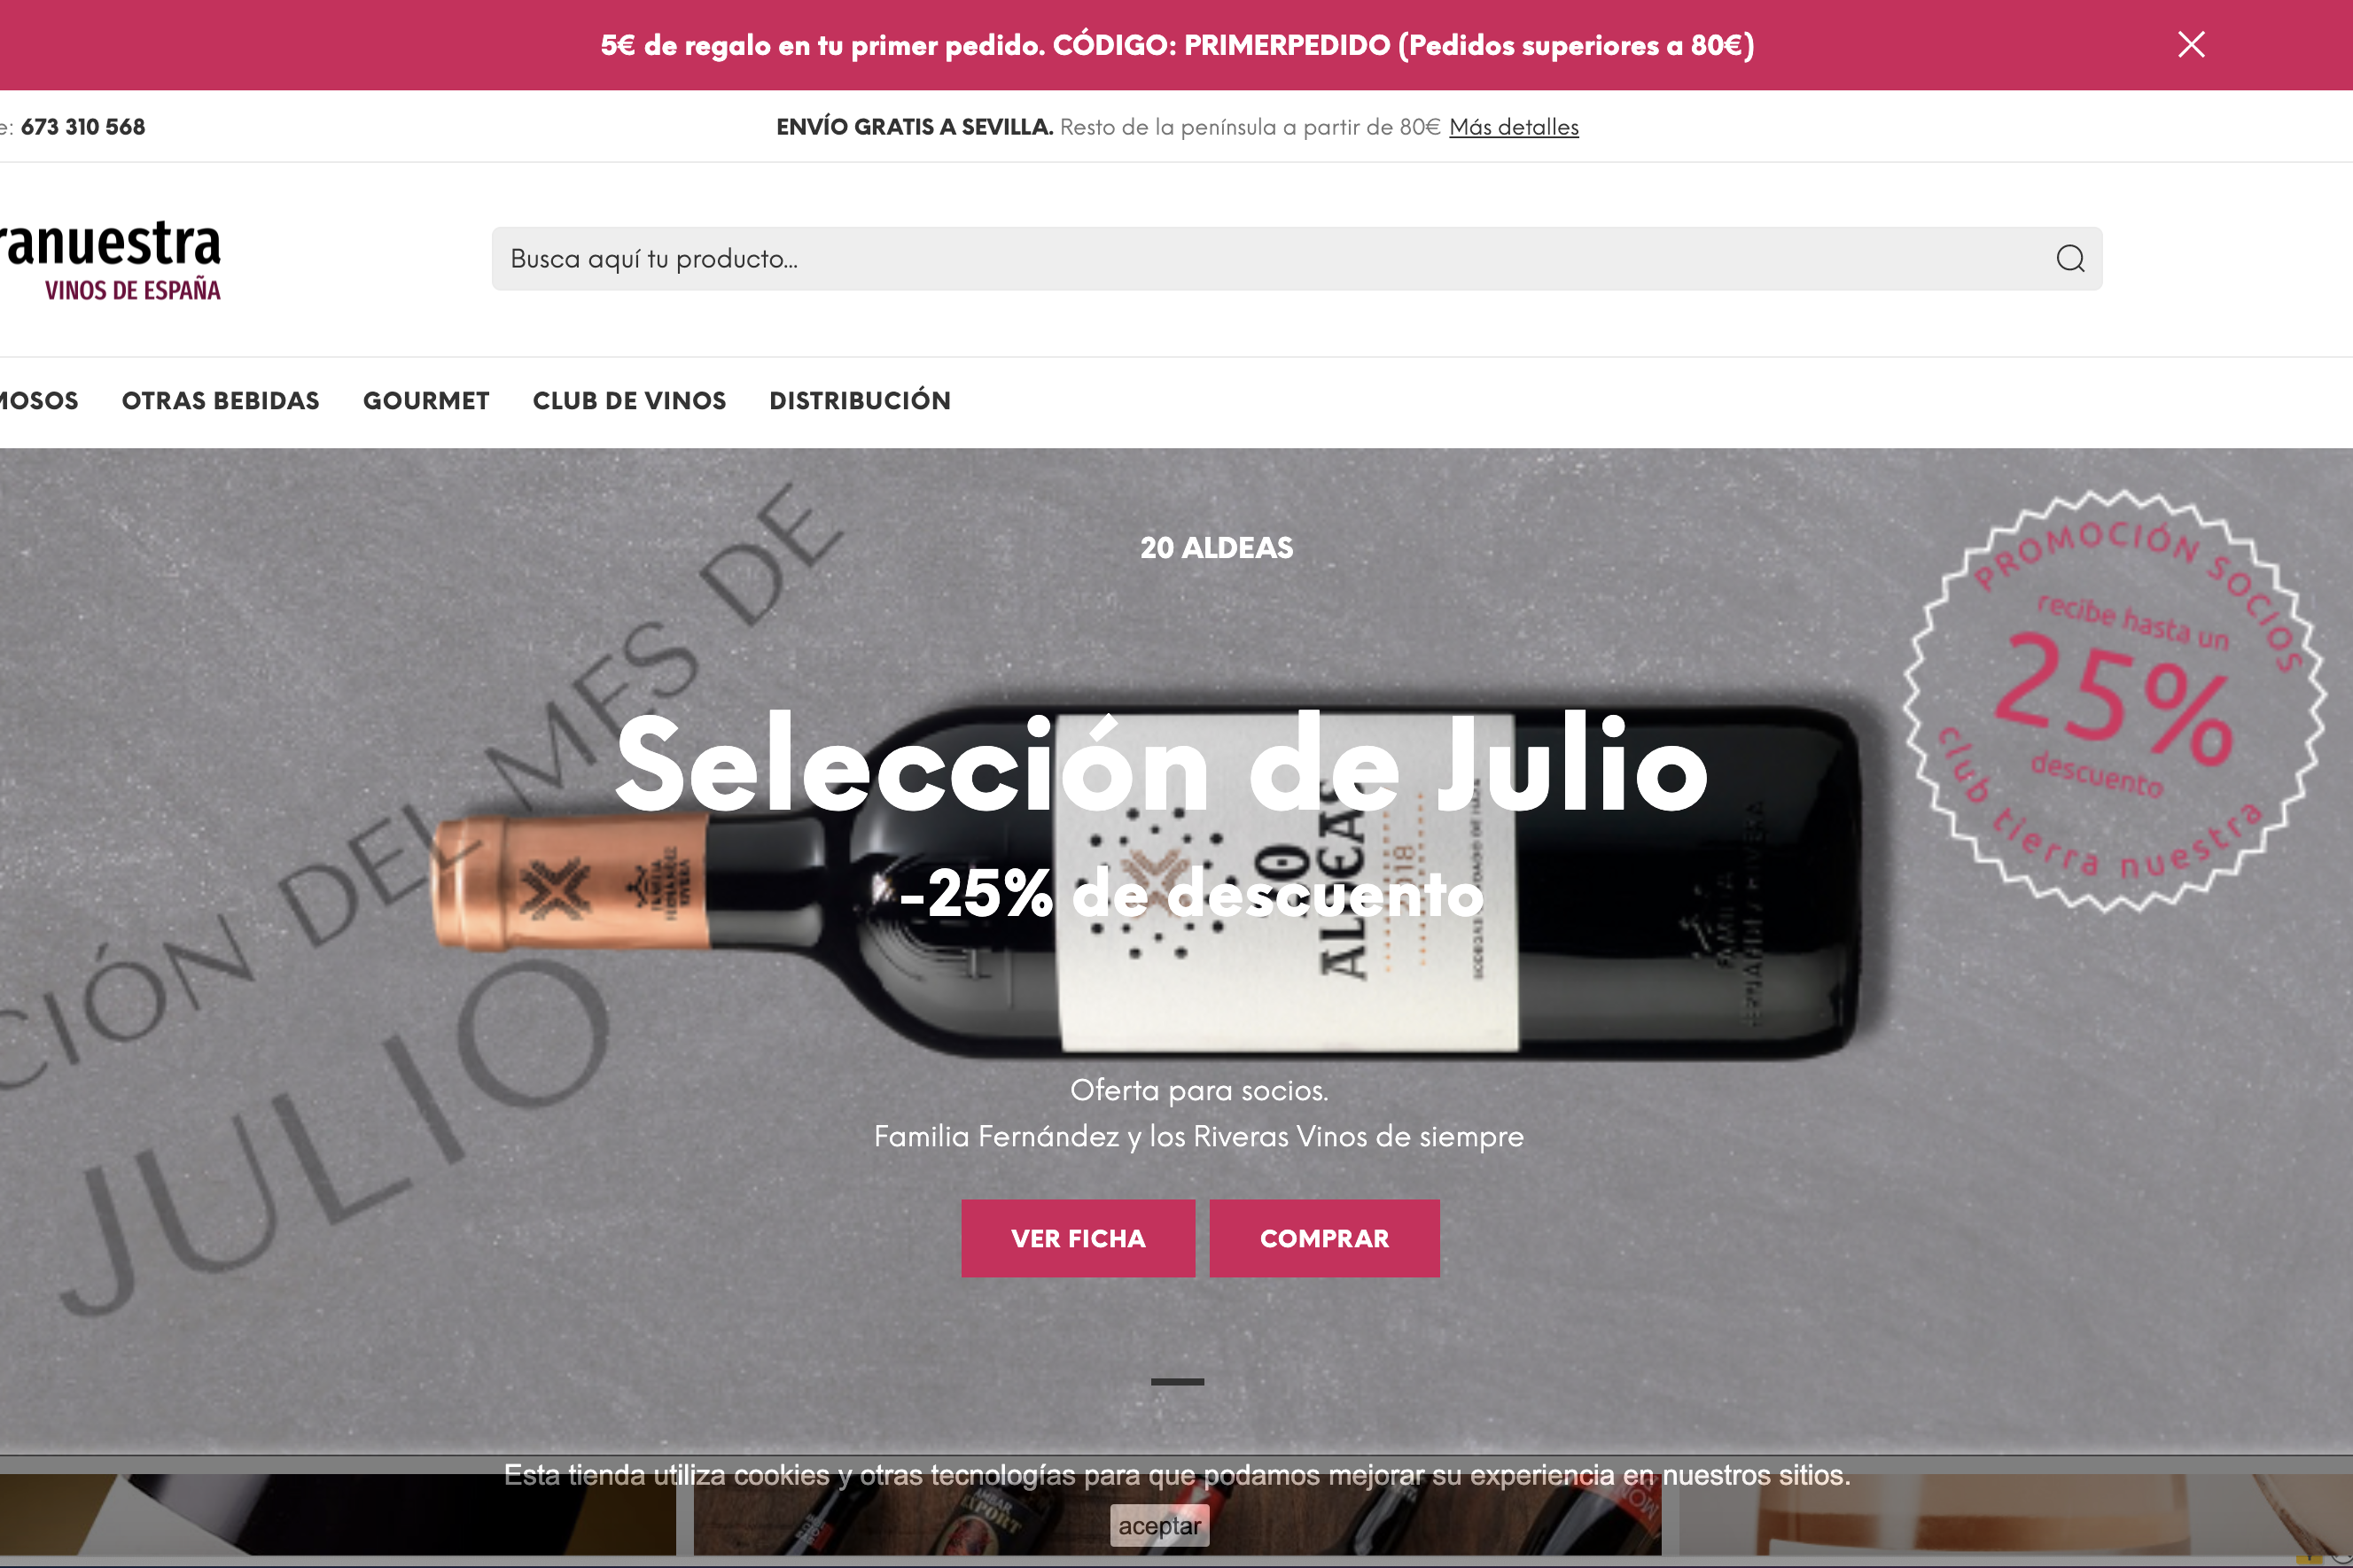The width and height of the screenshot is (2353, 1568).
Task: Select the carousel slide indicator dash
Action: tap(1177, 1381)
